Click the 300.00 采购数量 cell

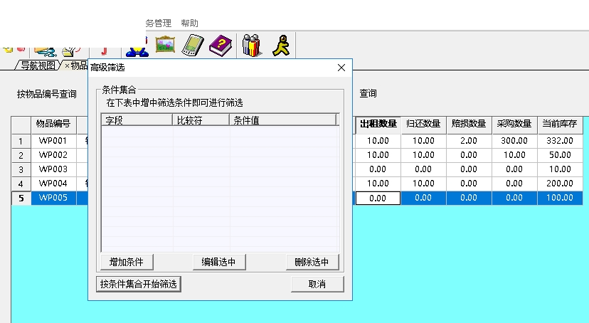pos(514,141)
